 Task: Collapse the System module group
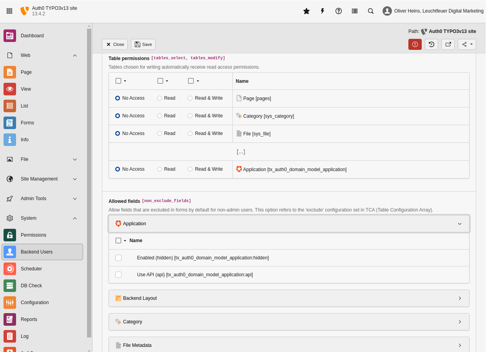coord(42,218)
